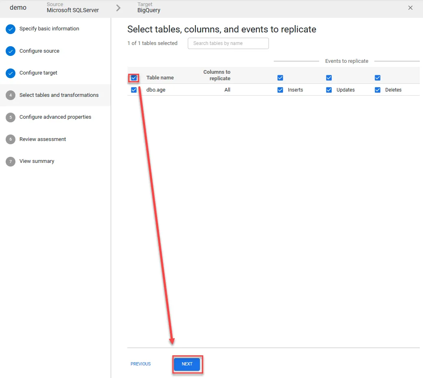The width and height of the screenshot is (423, 378).
Task: Uncheck Inserts for dbo.age
Action: (x=280, y=90)
